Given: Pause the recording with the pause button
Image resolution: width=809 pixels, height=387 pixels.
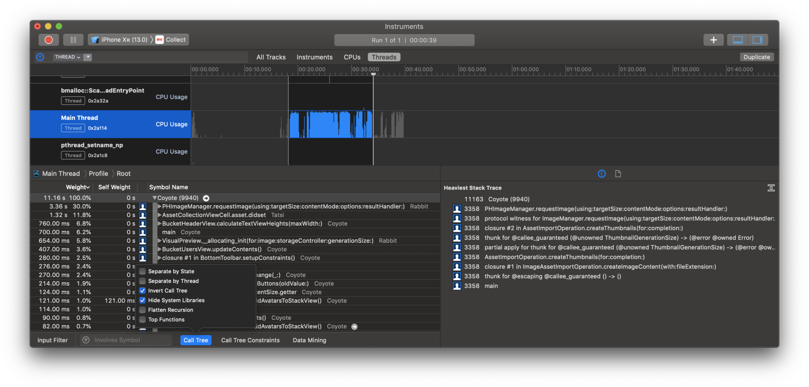Looking at the screenshot, I should pos(73,40).
